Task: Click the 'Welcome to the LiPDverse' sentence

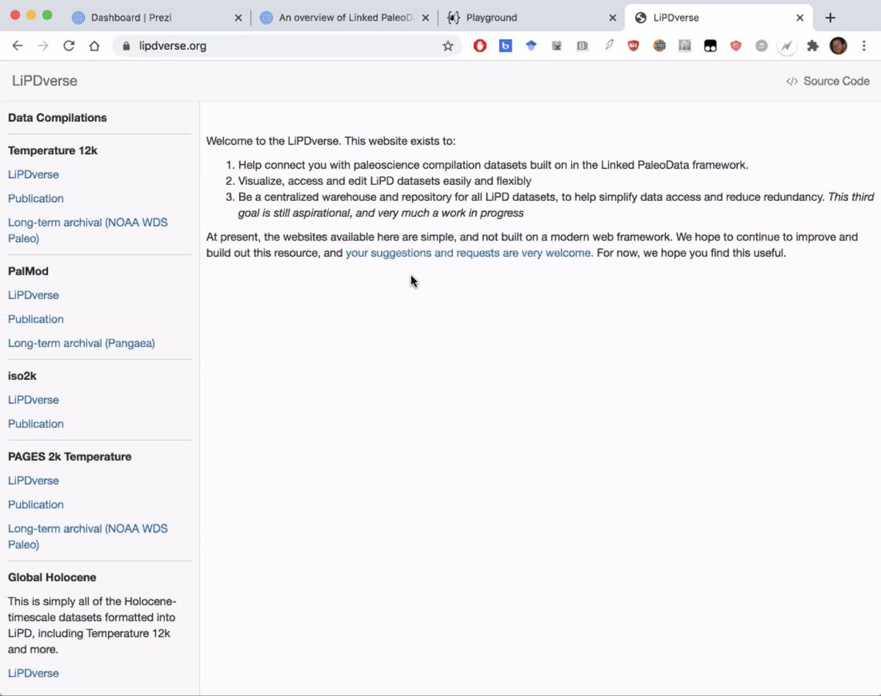Action: (331, 141)
